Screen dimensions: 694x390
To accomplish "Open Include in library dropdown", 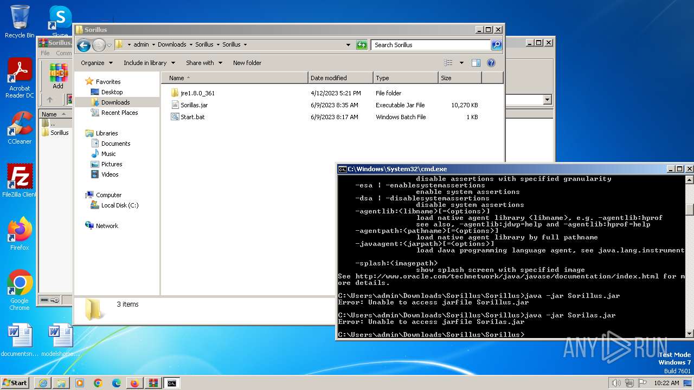I will (149, 63).
